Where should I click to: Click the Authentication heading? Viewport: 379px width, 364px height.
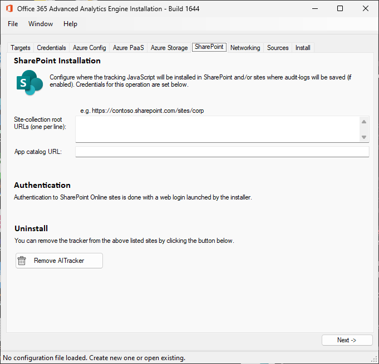[42, 185]
